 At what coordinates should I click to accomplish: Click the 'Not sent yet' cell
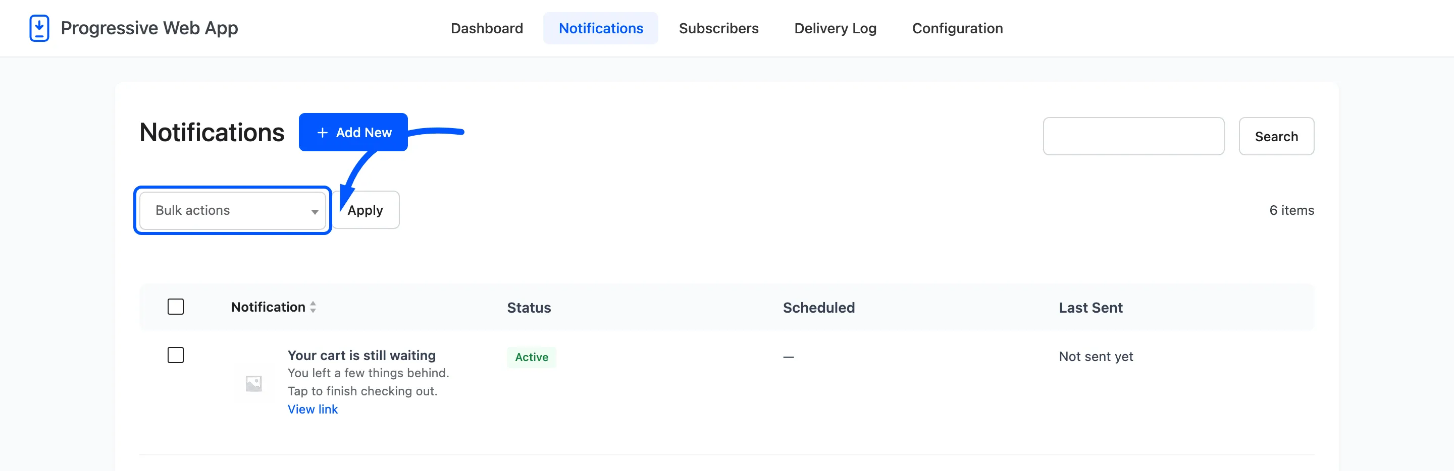(x=1096, y=357)
